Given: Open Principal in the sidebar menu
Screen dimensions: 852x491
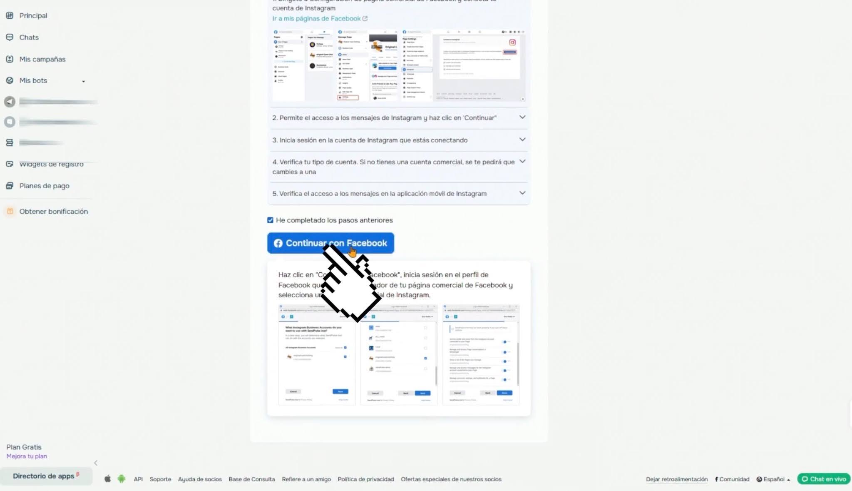Looking at the screenshot, I should 33,15.
